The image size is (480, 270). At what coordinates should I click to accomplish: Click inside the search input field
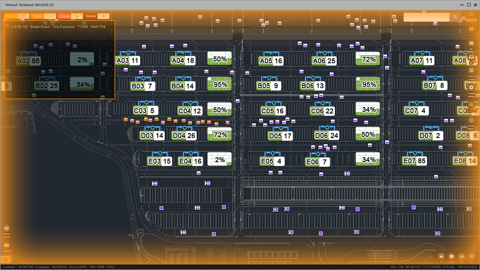(426, 17)
